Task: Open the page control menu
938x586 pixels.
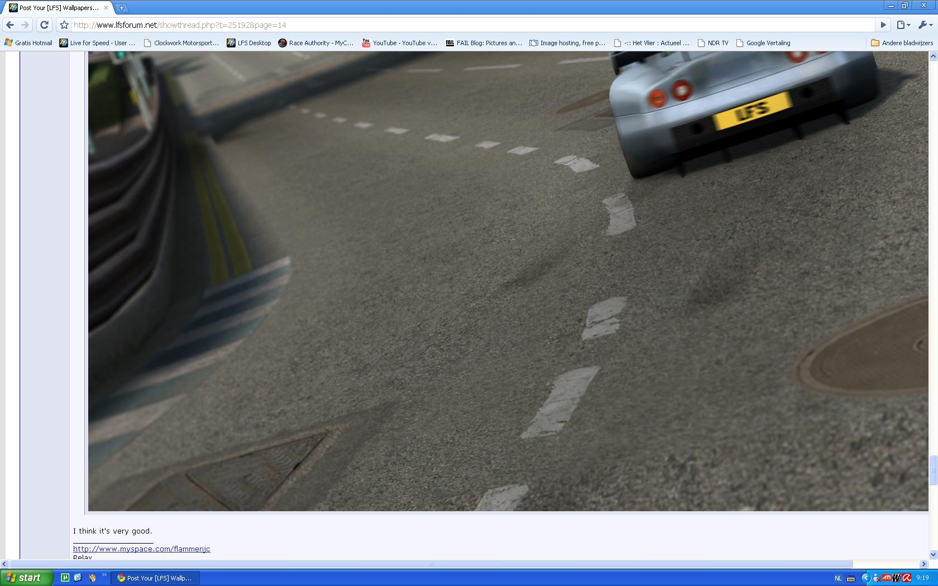Action: tap(903, 25)
